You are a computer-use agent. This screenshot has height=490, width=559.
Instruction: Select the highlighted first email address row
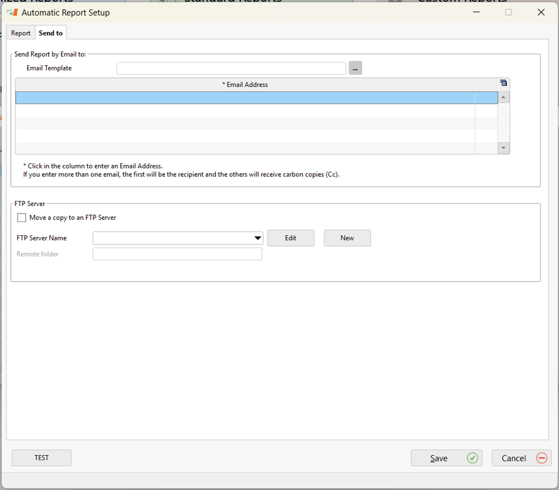pyautogui.click(x=245, y=98)
